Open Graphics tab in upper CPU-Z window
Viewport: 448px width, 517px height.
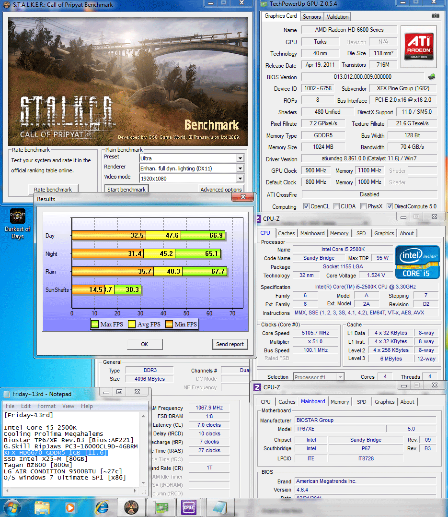click(384, 233)
